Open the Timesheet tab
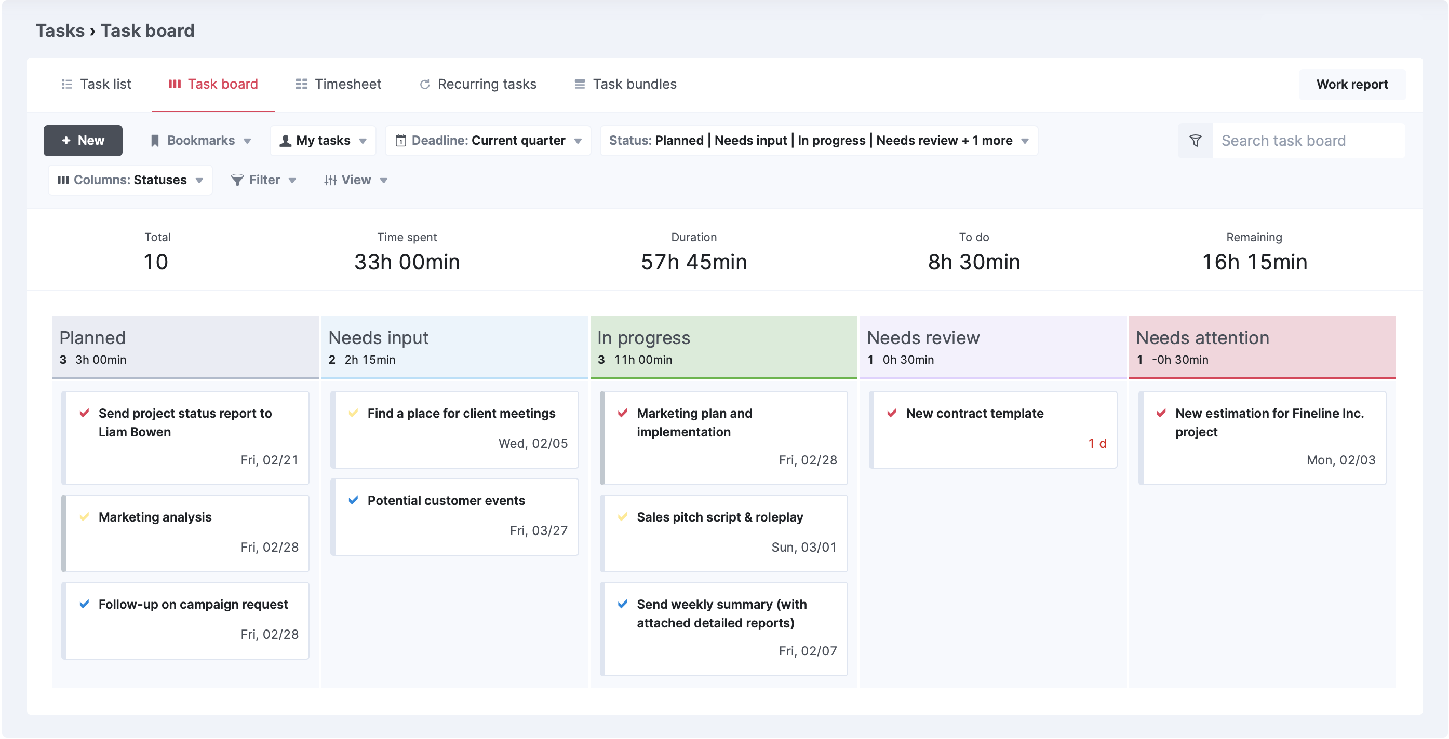 (x=339, y=84)
